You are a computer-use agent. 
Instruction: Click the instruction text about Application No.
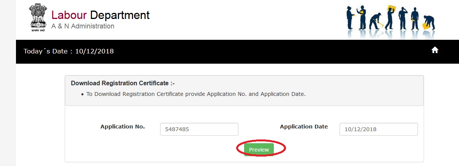195,94
